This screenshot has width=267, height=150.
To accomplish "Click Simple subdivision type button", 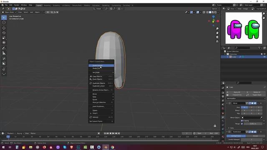I will click(x=255, y=136).
